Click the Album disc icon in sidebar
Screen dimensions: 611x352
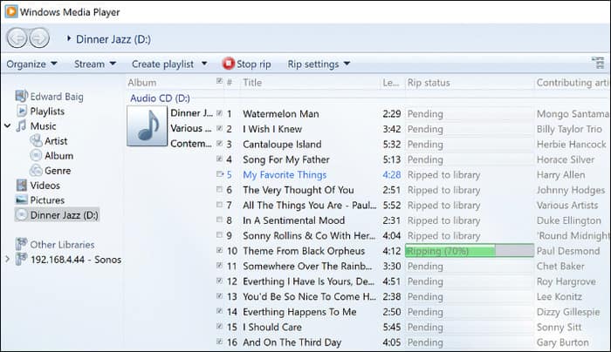(36, 156)
